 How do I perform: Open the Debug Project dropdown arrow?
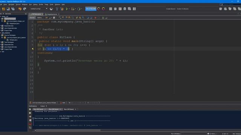click(75, 9)
